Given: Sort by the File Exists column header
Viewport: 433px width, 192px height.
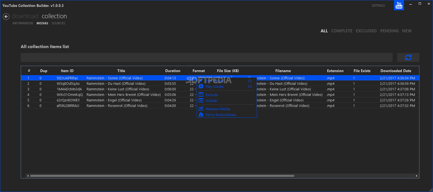Looking at the screenshot, I should (x=362, y=71).
